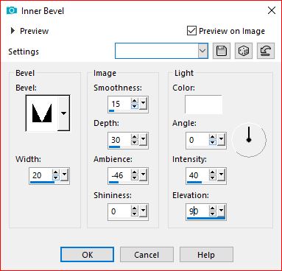The image size is (282, 271).
Task: Open the Light Color white swatch
Action: pos(203,105)
